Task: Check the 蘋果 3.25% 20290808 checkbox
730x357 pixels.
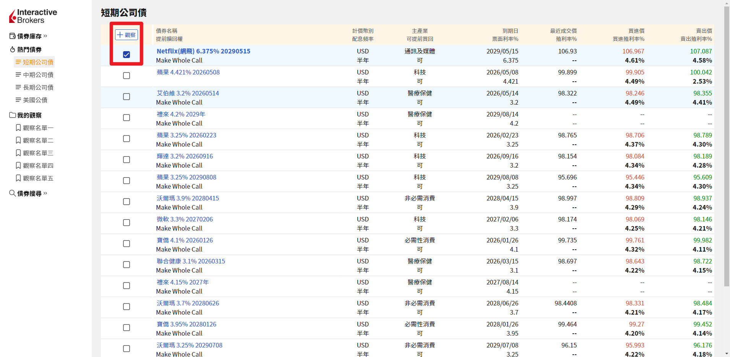Action: [x=127, y=181]
